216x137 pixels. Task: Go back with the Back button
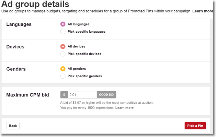[x=13, y=126]
